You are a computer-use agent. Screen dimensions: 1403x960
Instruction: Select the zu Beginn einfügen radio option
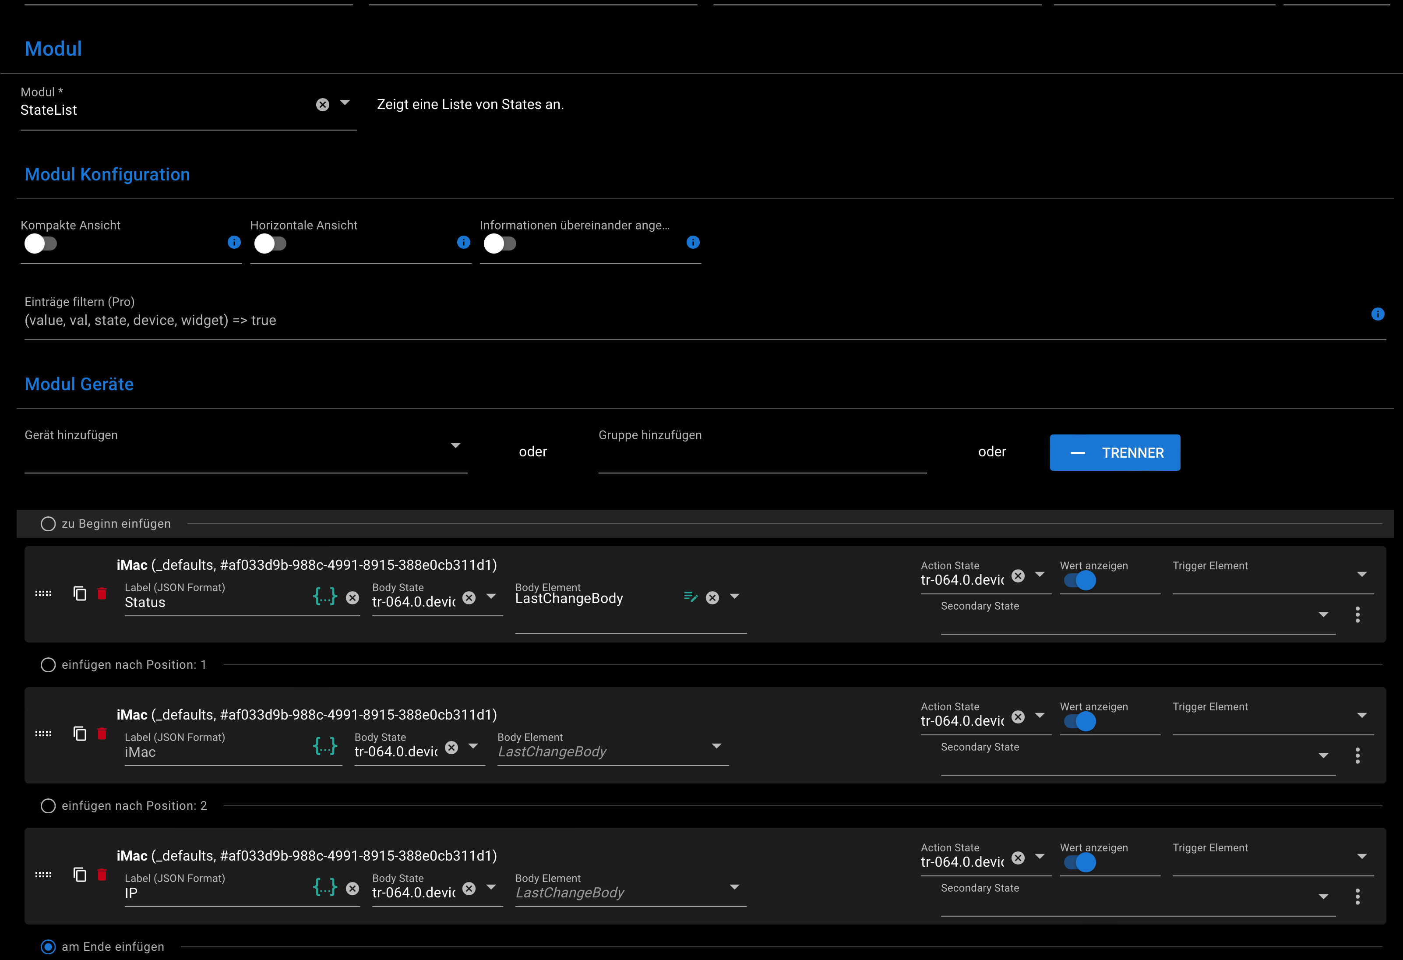point(48,523)
